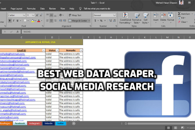Open the Status column filter dropdown

point(56,50)
